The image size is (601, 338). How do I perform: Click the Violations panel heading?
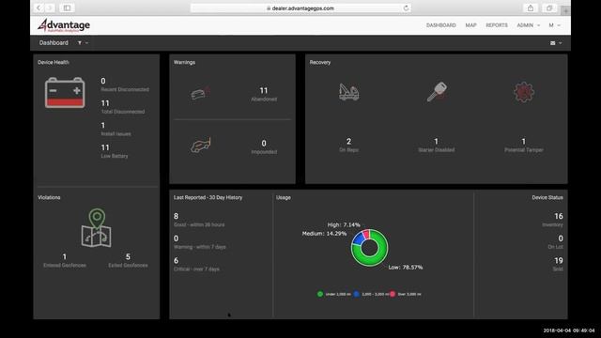click(x=49, y=197)
